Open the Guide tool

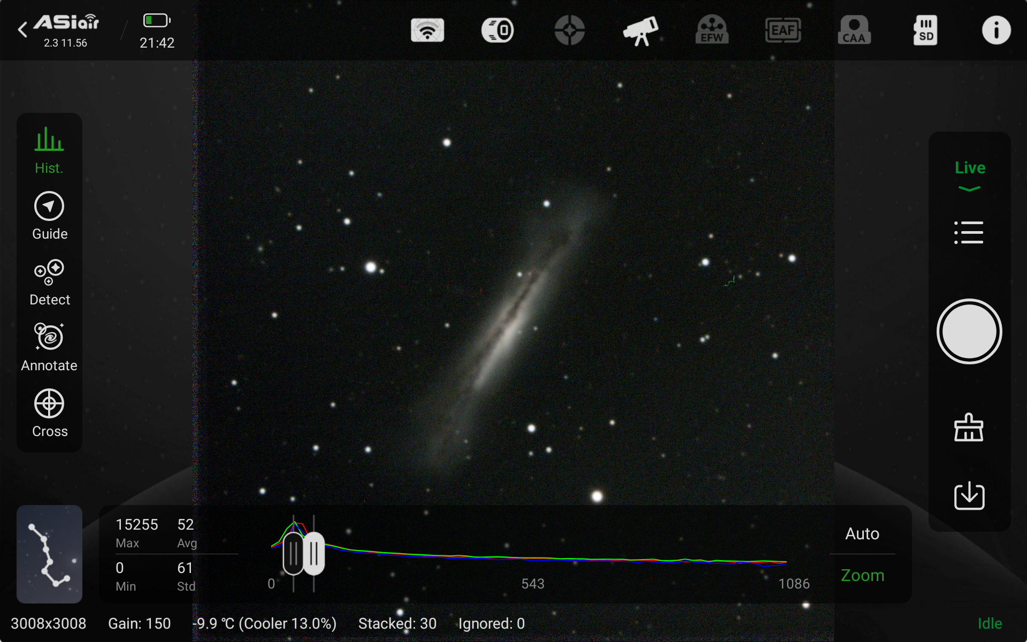(x=49, y=216)
